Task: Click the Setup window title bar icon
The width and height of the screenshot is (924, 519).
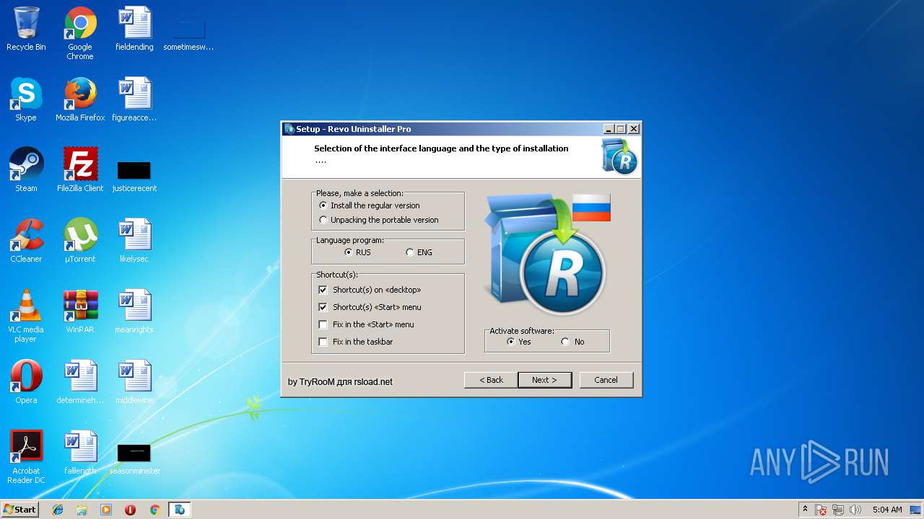Action: [x=289, y=129]
